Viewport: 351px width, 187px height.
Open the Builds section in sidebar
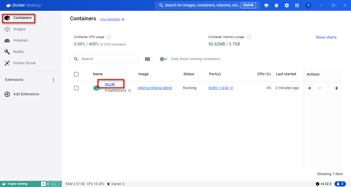[x=31, y=52]
